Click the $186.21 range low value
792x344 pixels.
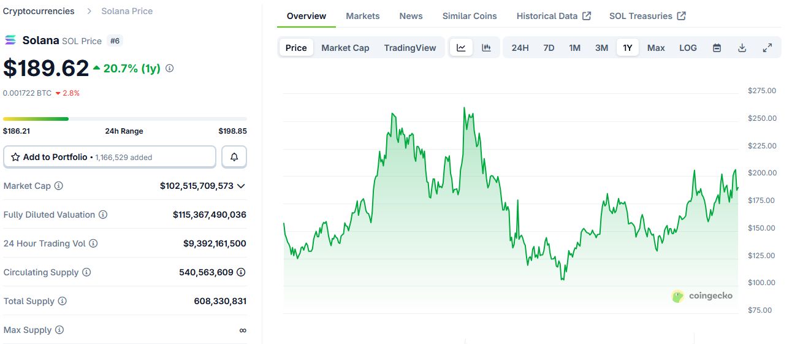point(17,131)
